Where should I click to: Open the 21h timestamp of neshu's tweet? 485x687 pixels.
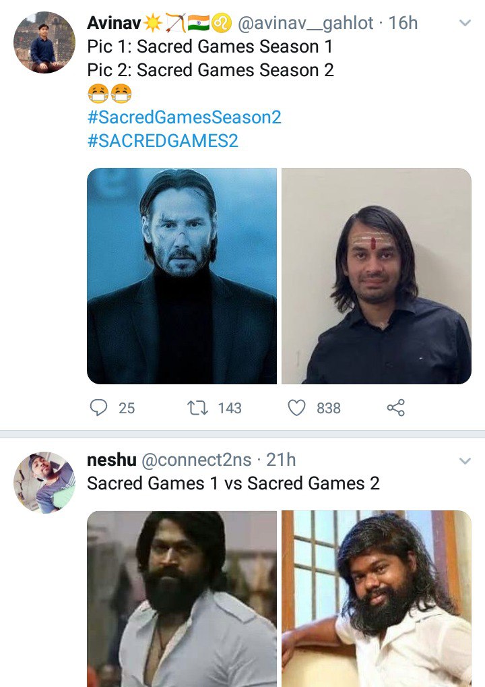(281, 460)
